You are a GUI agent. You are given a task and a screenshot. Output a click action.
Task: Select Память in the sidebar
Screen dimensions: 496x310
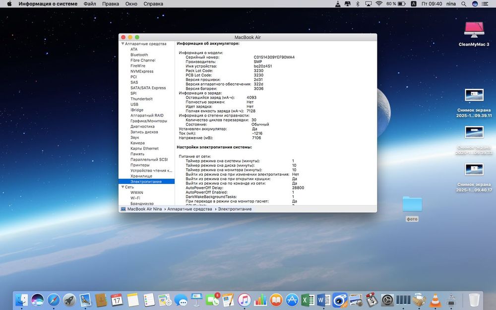click(x=137, y=154)
